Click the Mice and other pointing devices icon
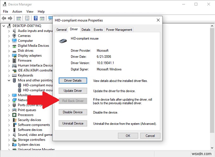The height and width of the screenshot is (157, 215). [14, 80]
